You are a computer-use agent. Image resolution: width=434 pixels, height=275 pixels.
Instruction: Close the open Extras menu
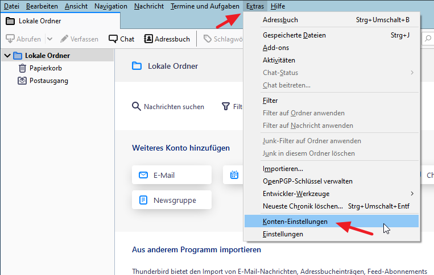(x=255, y=6)
